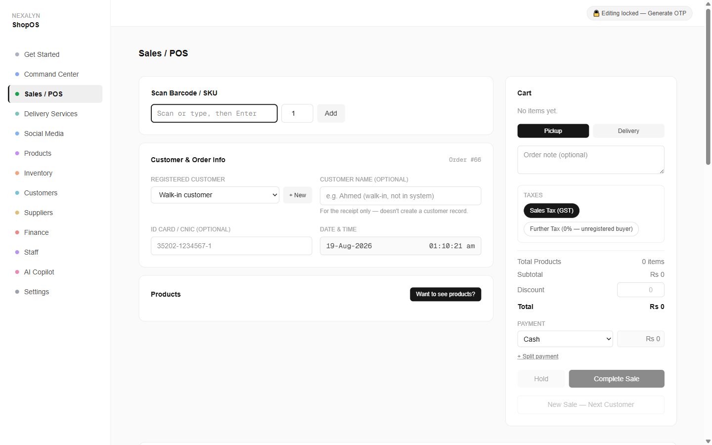Click the Add button
The height and width of the screenshot is (445, 712).
click(x=331, y=113)
